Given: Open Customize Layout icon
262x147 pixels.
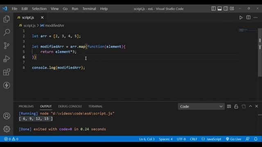Looking at the screenshot, I should click(232, 9).
